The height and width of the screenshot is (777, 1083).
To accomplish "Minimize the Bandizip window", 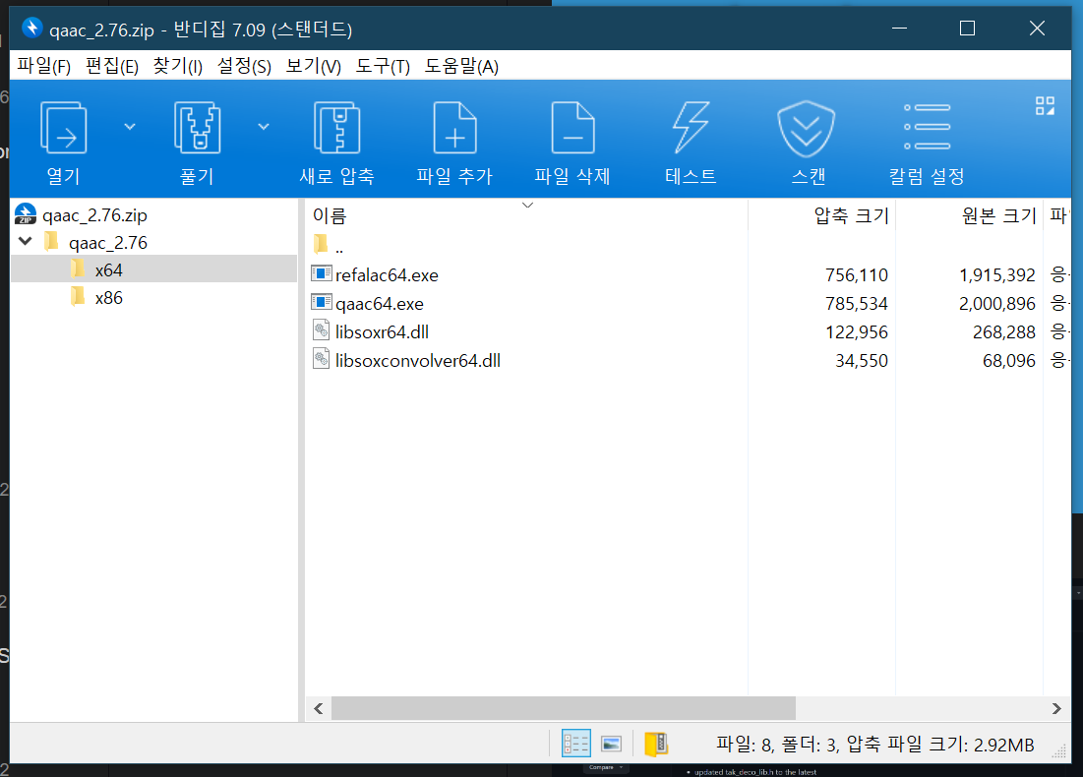I will (x=899, y=29).
